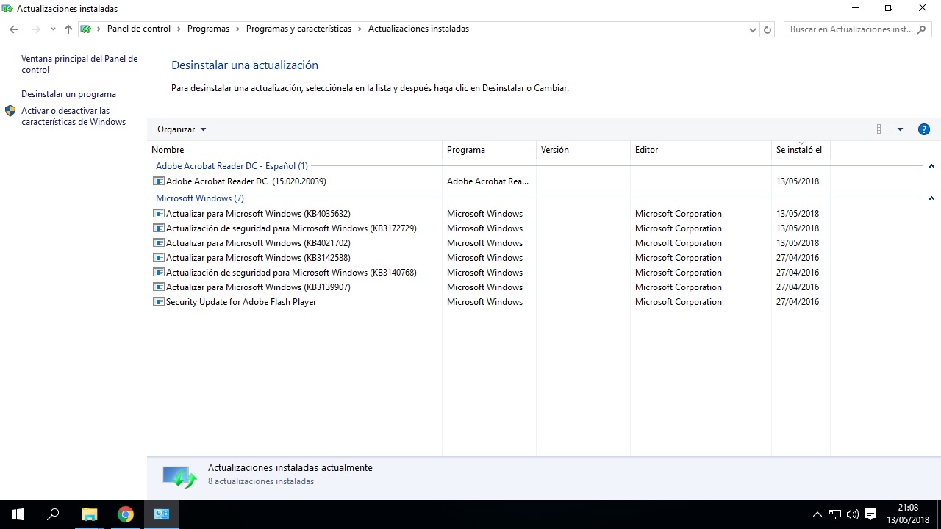Open the Action Center notifications icon

(870, 514)
